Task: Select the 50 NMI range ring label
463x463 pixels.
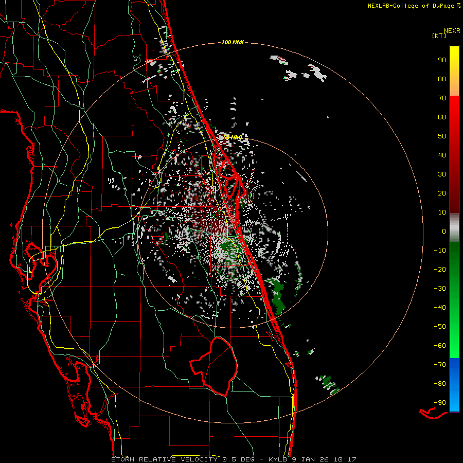Action: [x=232, y=137]
